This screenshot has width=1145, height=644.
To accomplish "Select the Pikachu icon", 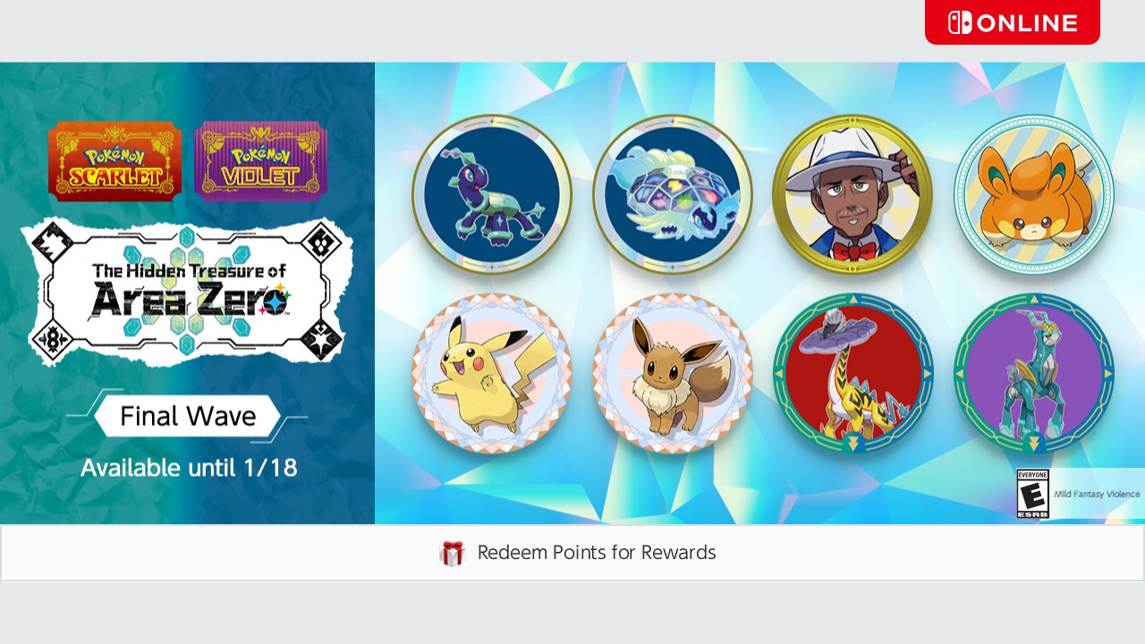I will [x=492, y=374].
